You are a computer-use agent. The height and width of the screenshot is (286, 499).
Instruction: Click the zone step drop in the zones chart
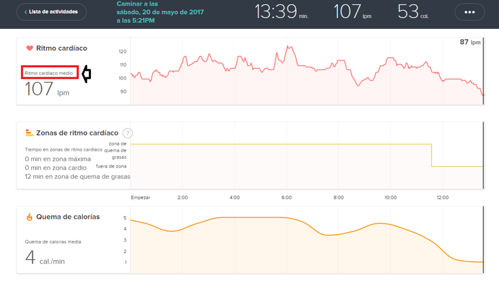432,155
